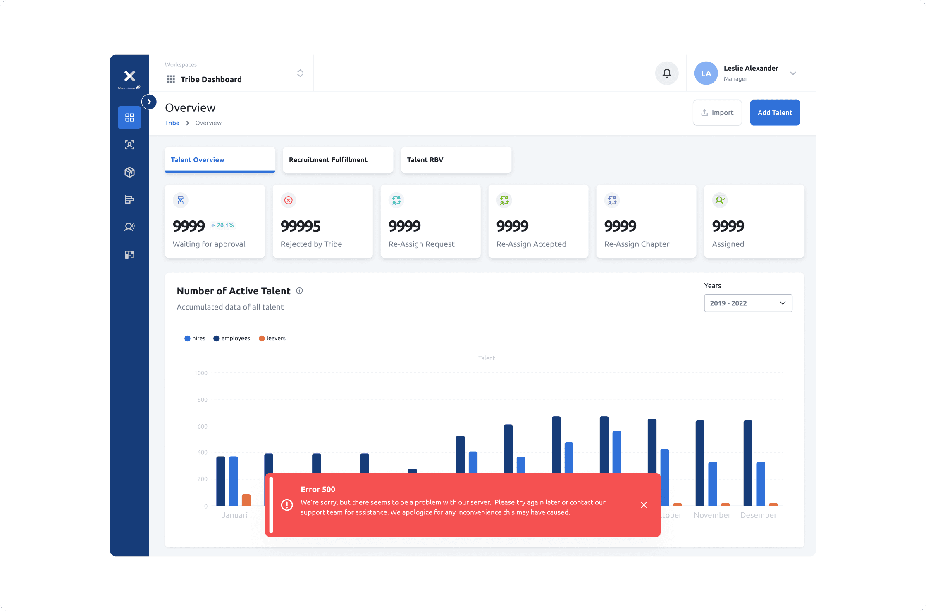Switch to Talent RBV tab

[456, 160]
